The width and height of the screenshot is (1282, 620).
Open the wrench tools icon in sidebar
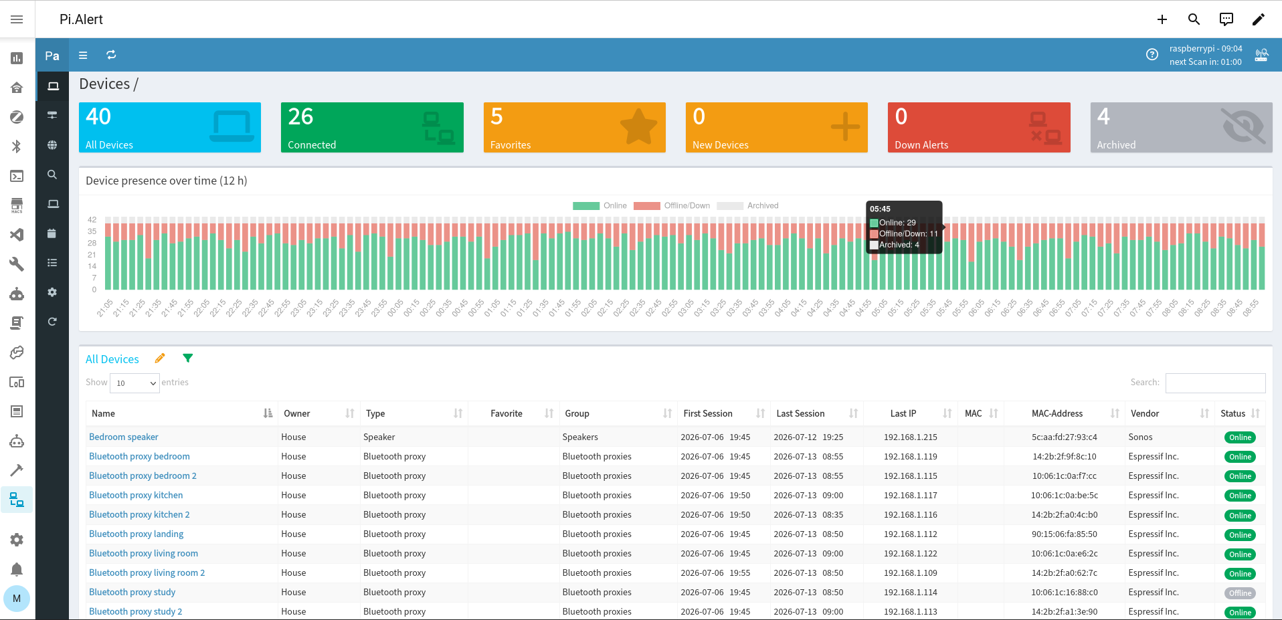17,264
